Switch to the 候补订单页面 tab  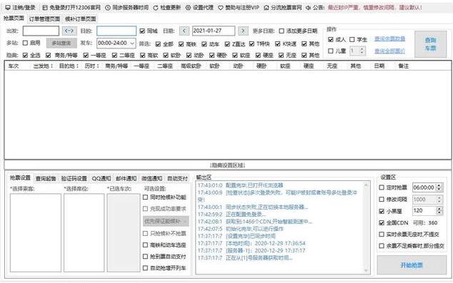pyautogui.click(x=80, y=19)
